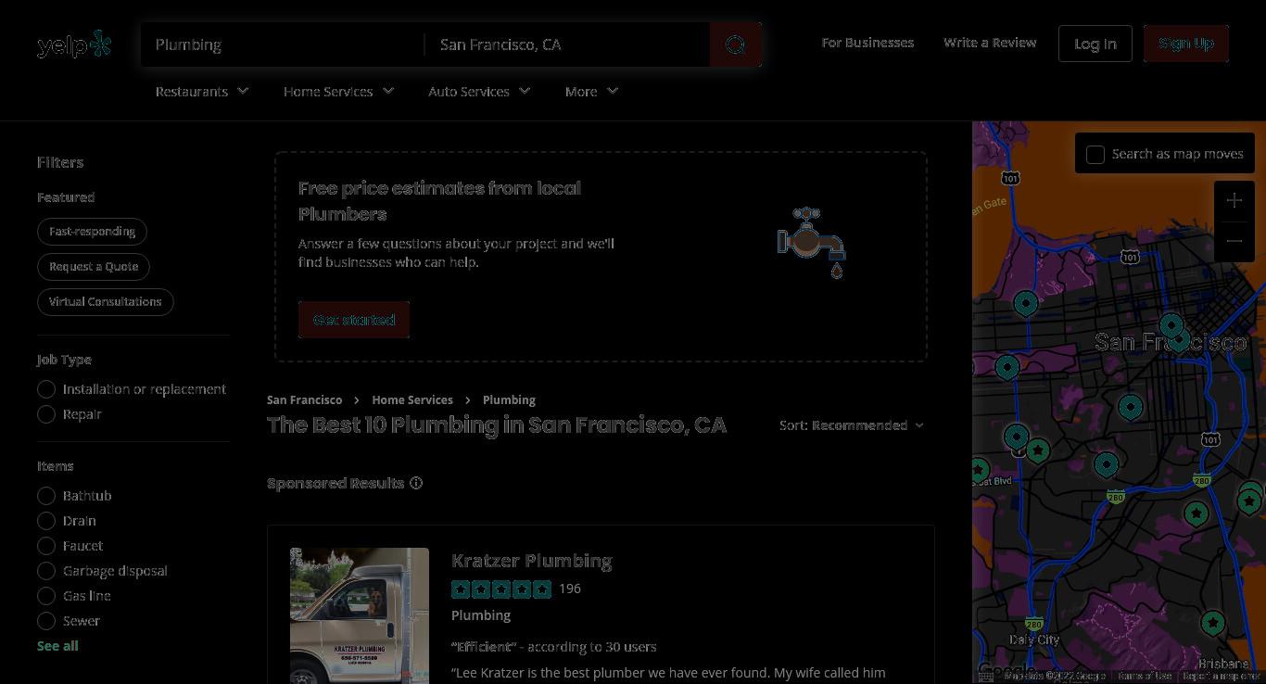This screenshot has width=1266, height=684.
Task: Select the Sewer item filter
Action: (x=46, y=621)
